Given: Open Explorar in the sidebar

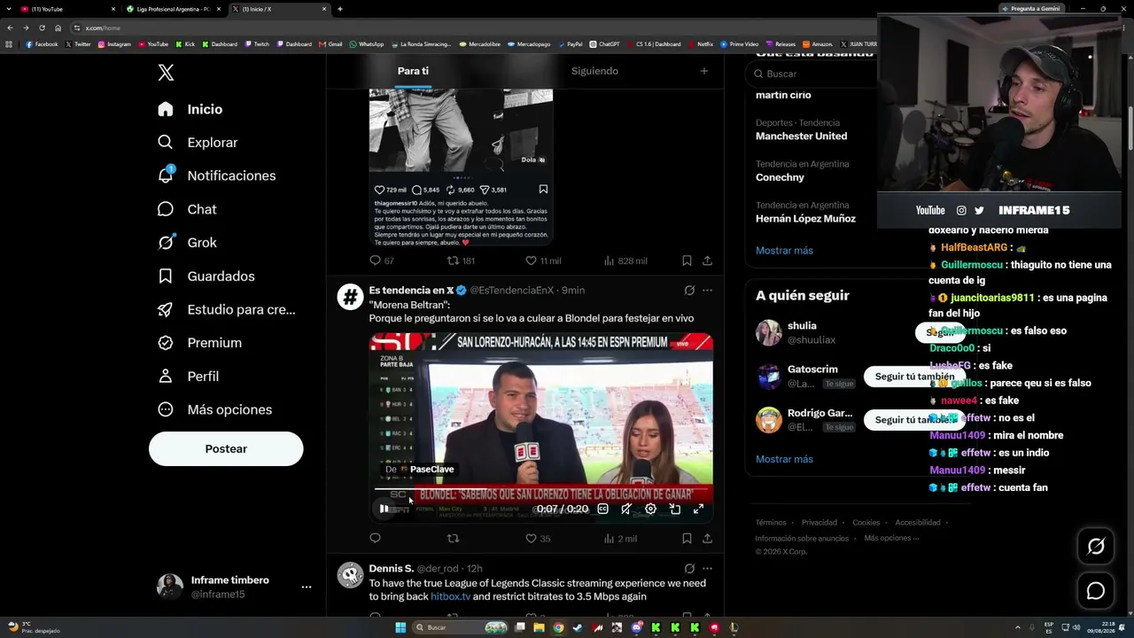Looking at the screenshot, I should pos(198,143).
